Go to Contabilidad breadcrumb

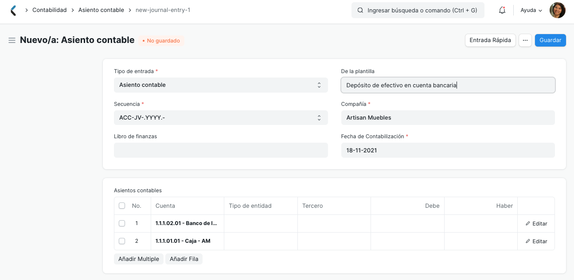click(50, 10)
